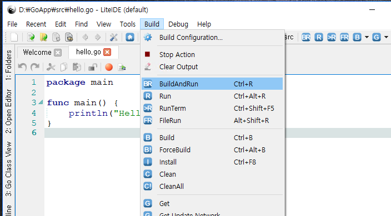Choose Build Configuration... menu entry
Image resolution: width=391 pixels, height=216 pixels.
[212, 38]
